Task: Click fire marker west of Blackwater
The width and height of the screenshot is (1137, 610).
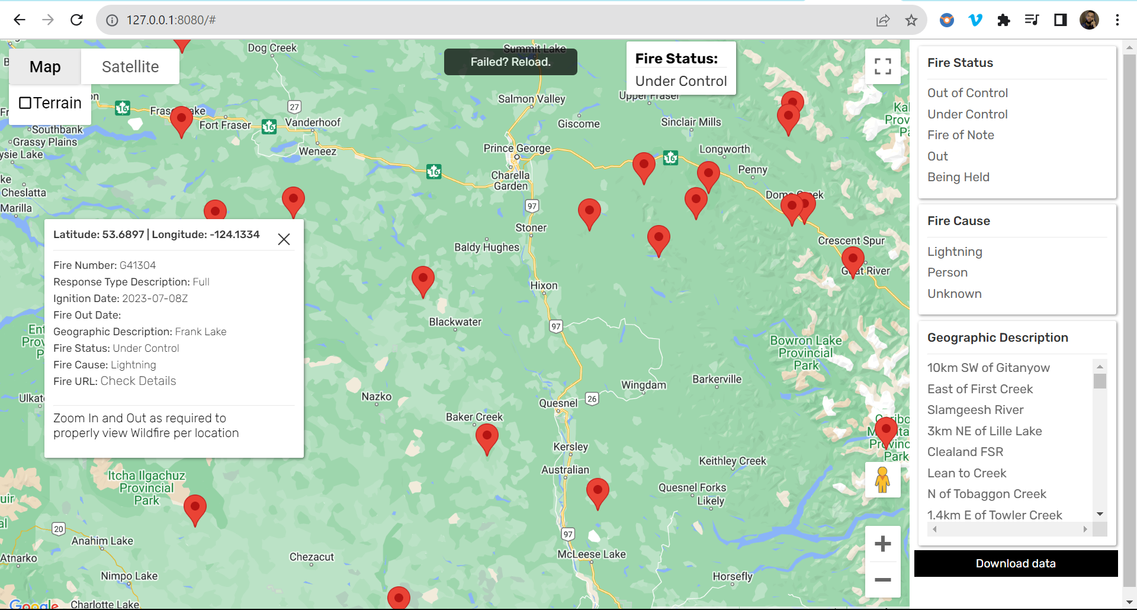Action: click(423, 282)
